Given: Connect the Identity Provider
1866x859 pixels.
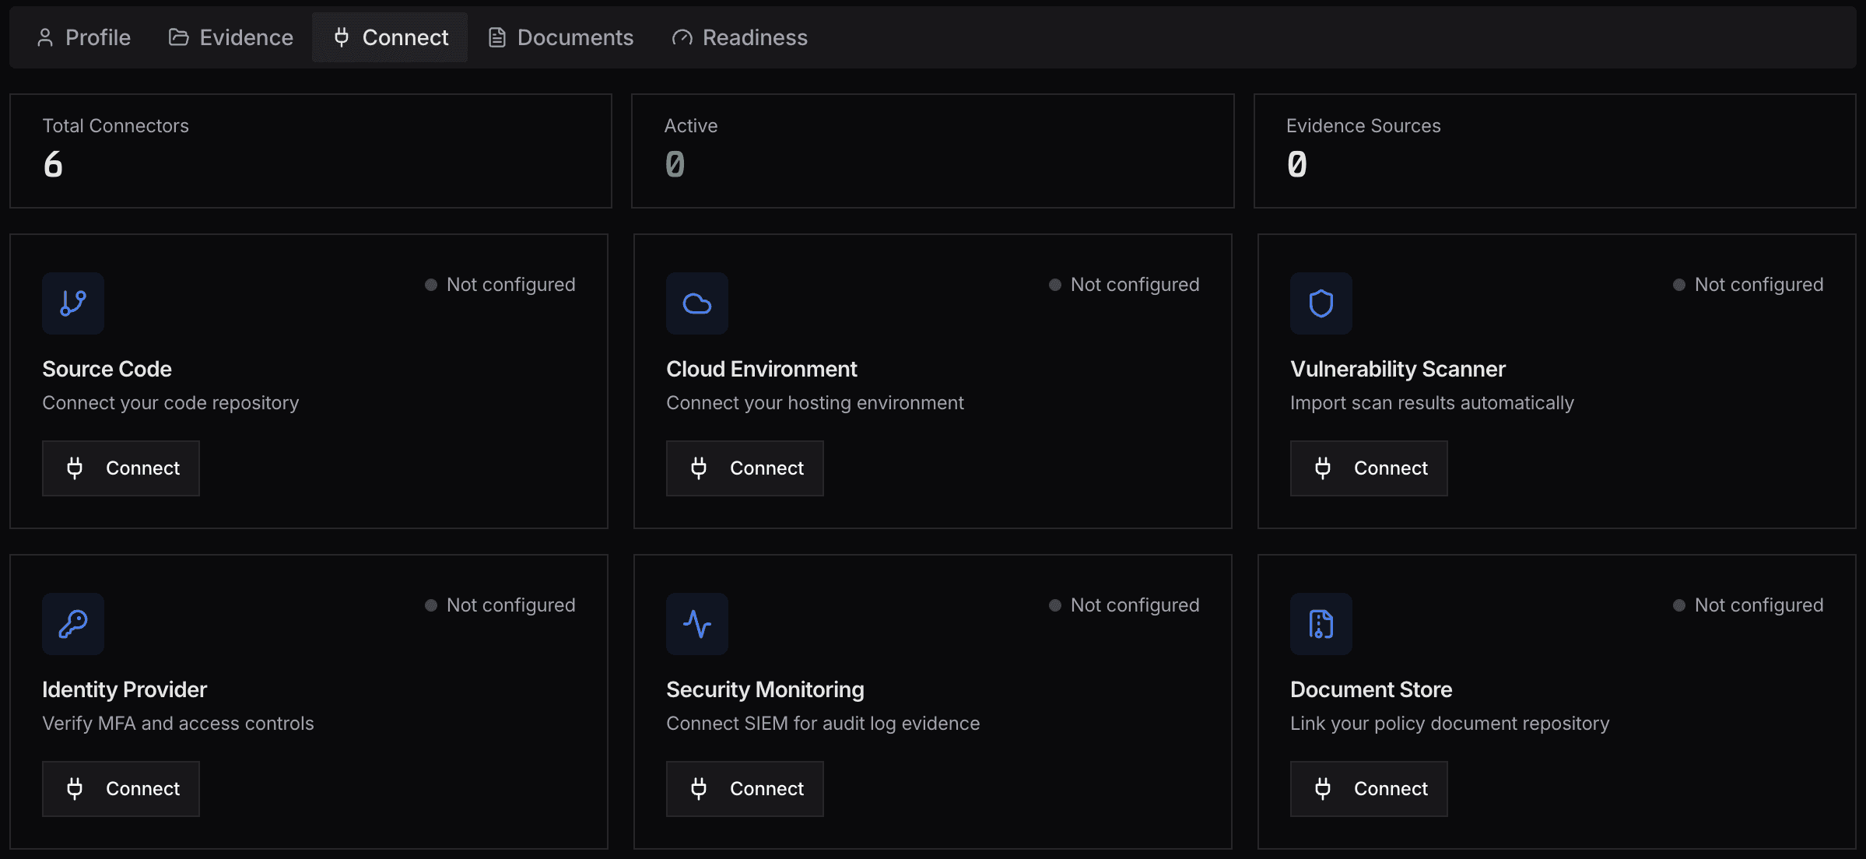Looking at the screenshot, I should [x=121, y=788].
